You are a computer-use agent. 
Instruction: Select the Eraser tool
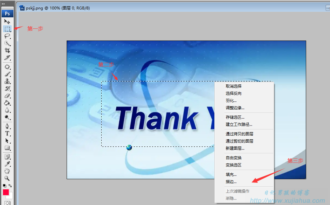tap(7, 96)
